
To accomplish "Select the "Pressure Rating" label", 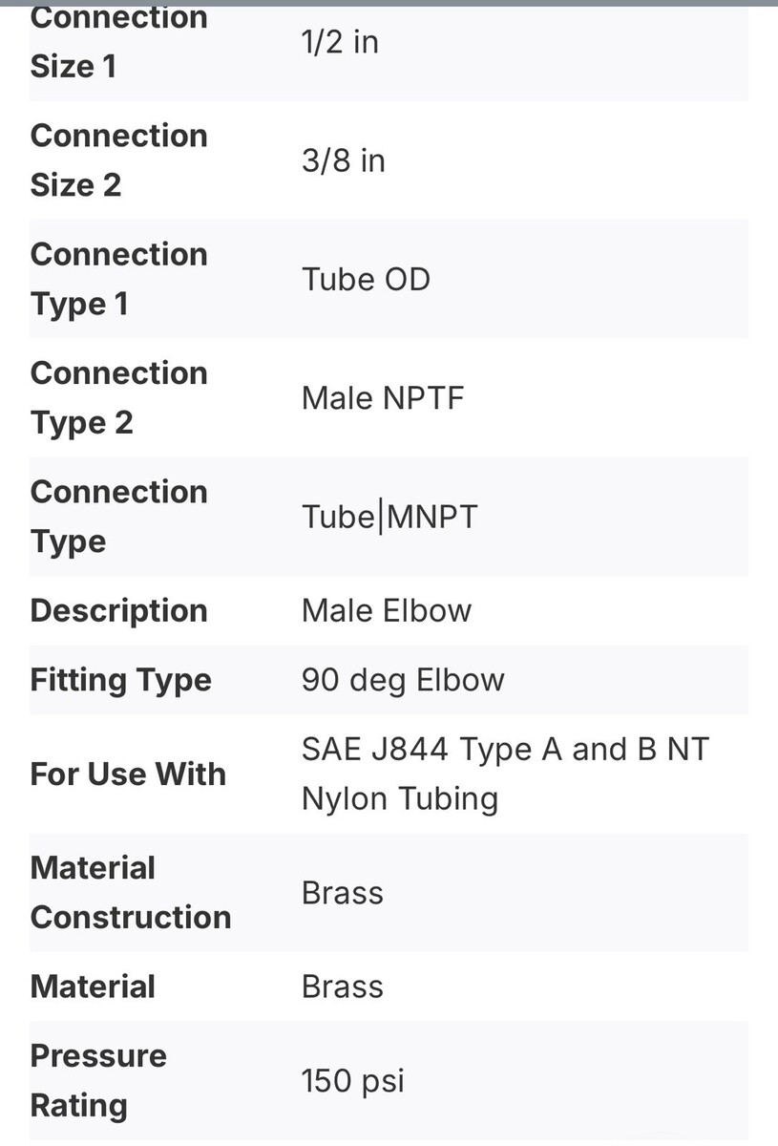I will point(98,1080).
